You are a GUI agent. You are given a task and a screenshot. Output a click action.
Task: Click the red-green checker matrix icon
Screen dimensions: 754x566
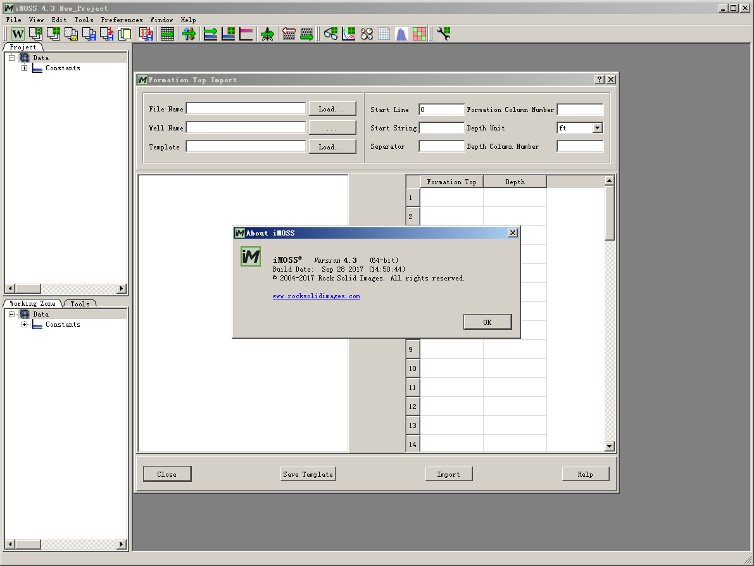(419, 34)
